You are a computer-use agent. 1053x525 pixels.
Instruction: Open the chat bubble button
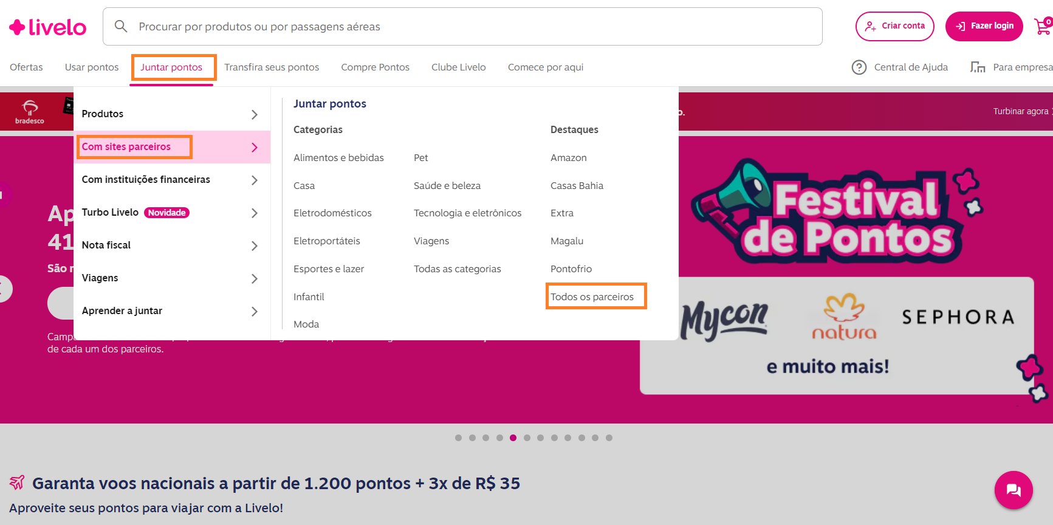[1014, 490]
